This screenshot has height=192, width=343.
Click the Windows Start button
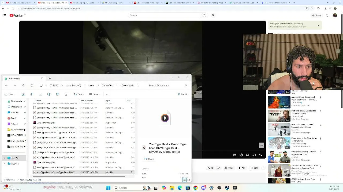click(x=108, y=188)
